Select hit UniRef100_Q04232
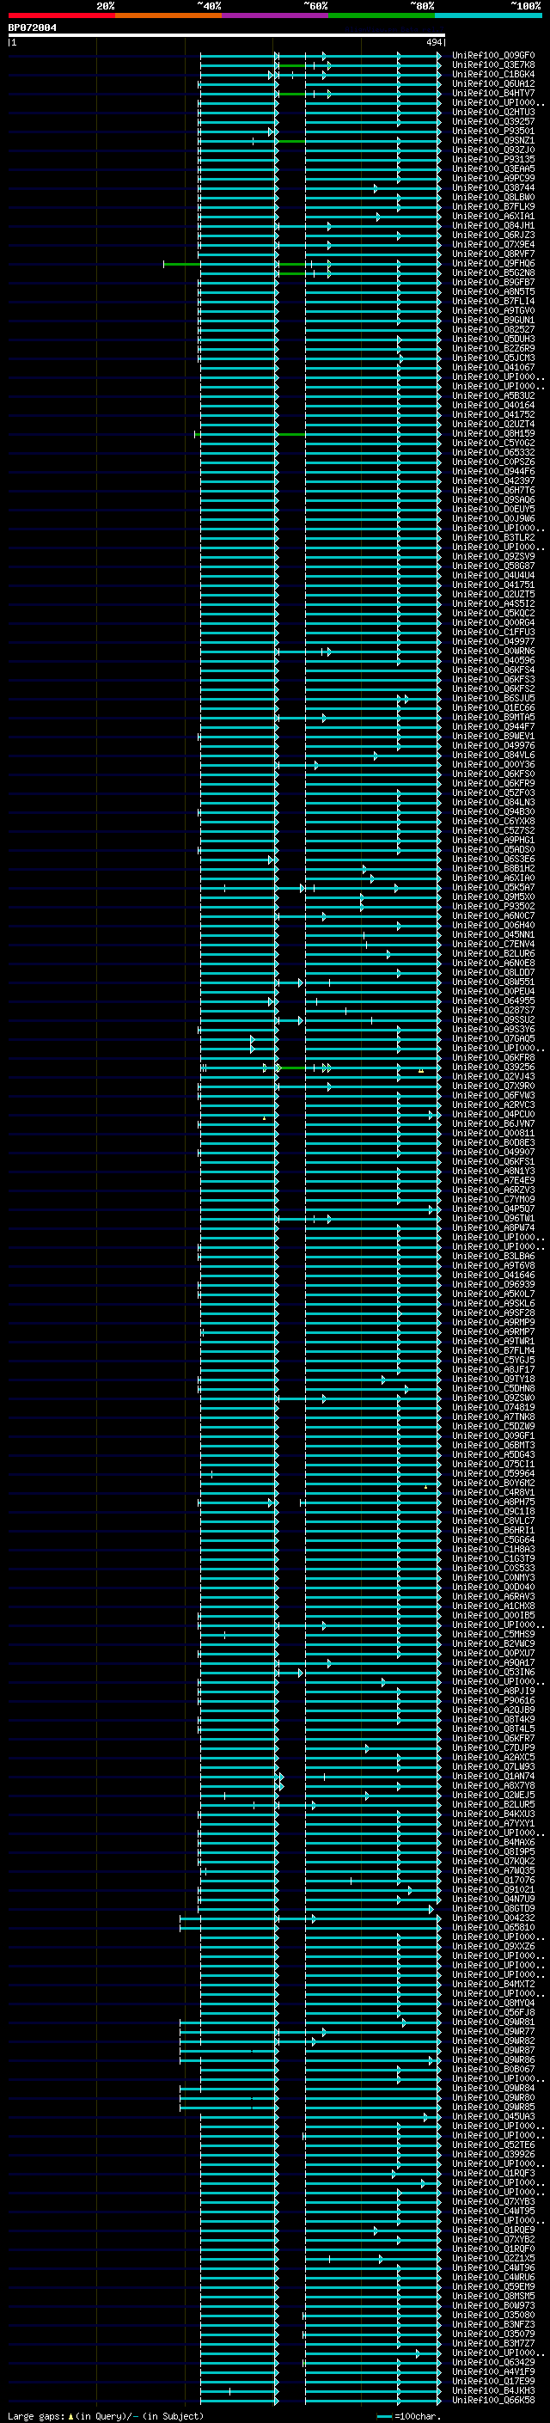Screen dimensions: 550x2423 click(493, 1918)
